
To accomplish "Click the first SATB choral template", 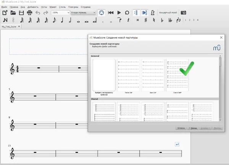I will 104,112.
